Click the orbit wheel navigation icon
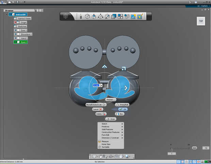 pyautogui.click(x=94, y=156)
